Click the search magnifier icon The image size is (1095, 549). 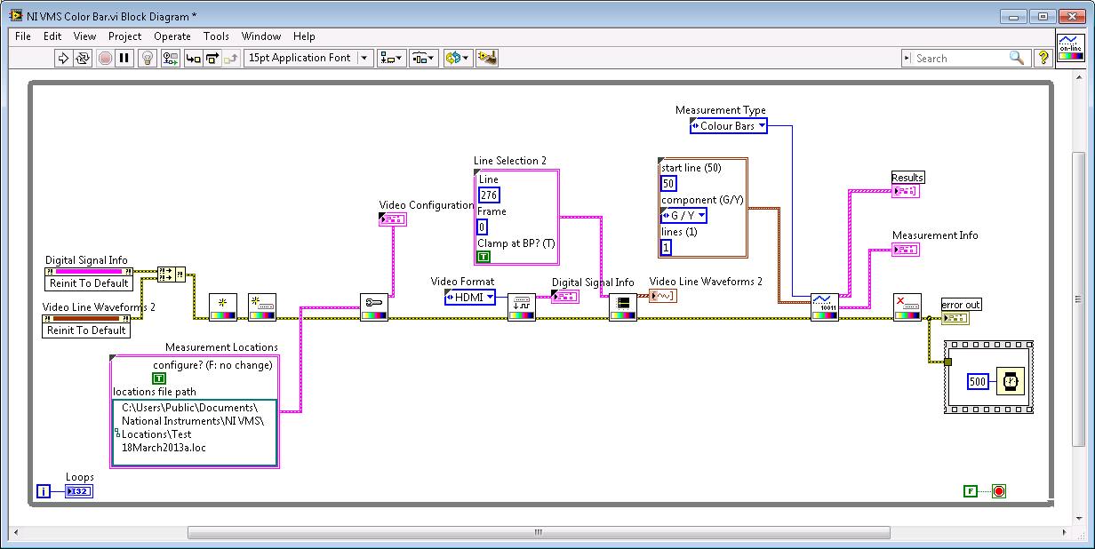[1017, 58]
